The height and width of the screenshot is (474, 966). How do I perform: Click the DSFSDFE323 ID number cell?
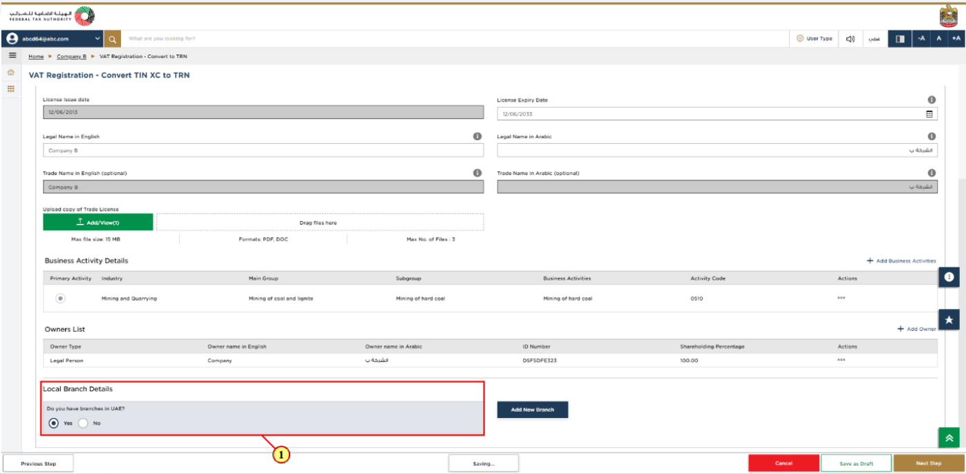click(542, 361)
